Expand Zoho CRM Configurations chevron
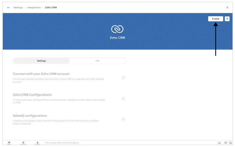 coord(123,98)
